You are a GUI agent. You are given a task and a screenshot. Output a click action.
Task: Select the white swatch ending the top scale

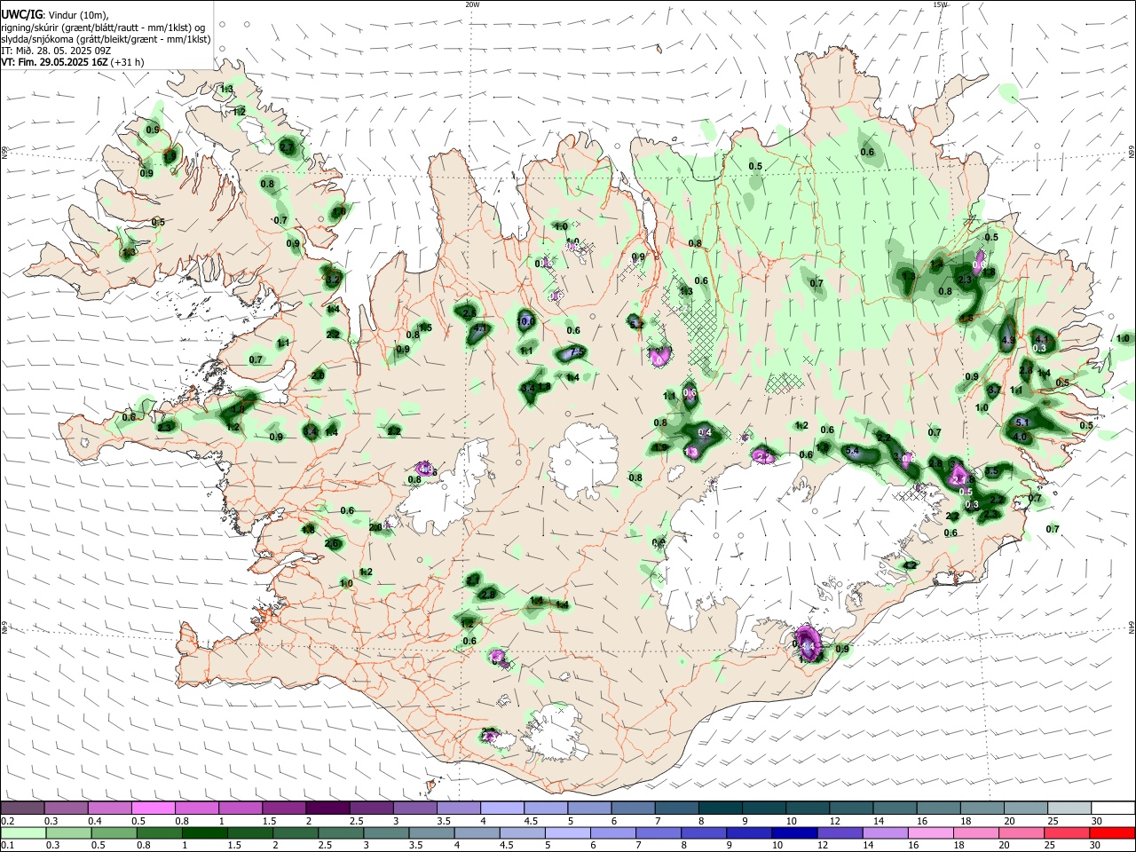click(x=1113, y=808)
